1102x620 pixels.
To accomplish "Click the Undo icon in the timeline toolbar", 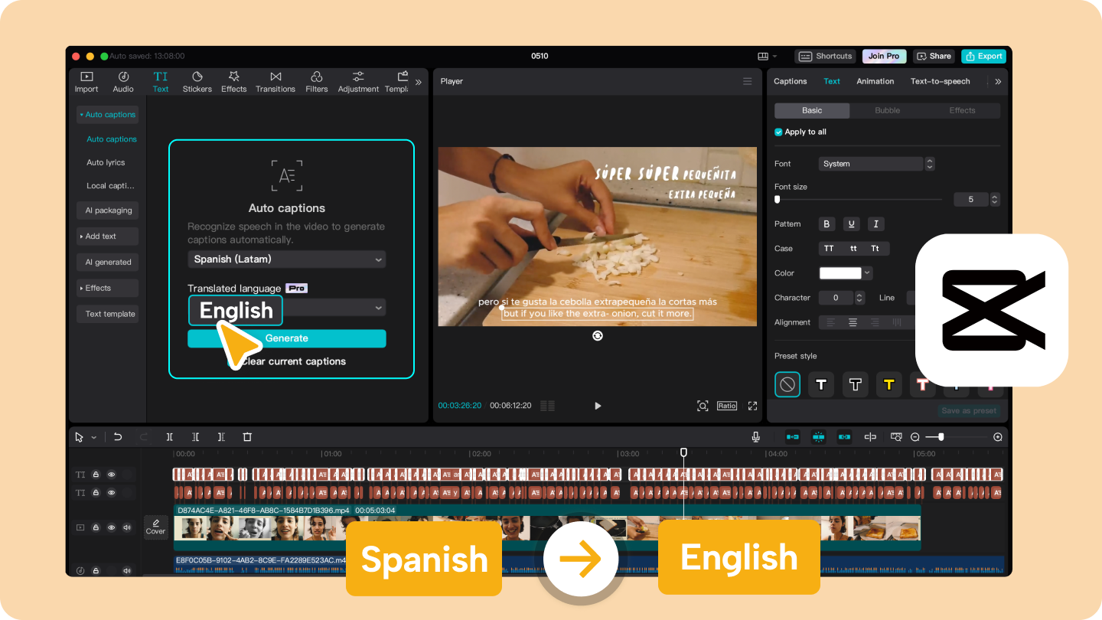I will [118, 436].
